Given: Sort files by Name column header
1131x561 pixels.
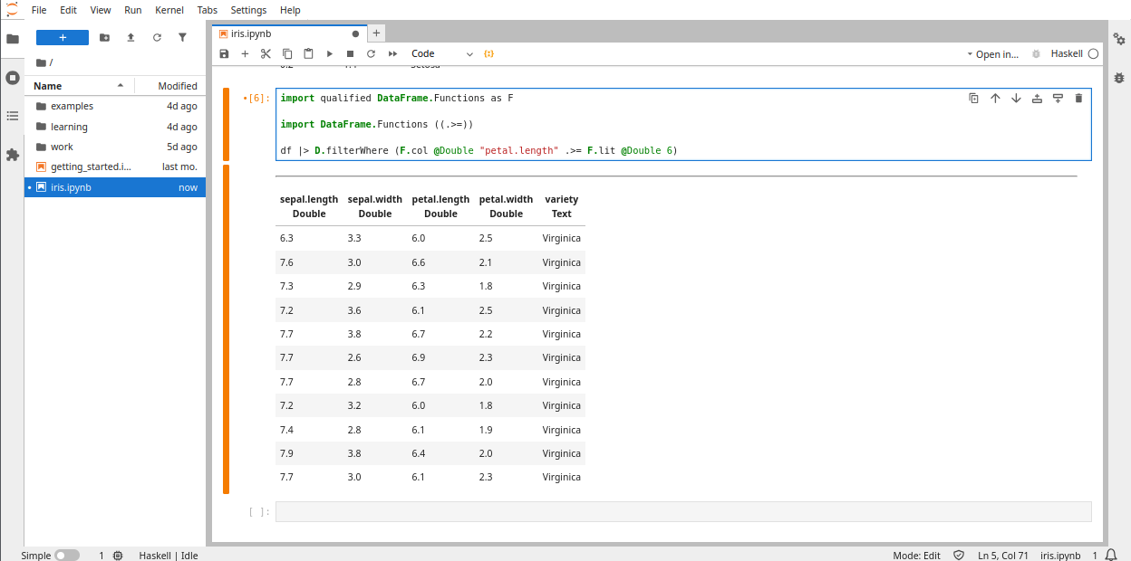Looking at the screenshot, I should [80, 86].
